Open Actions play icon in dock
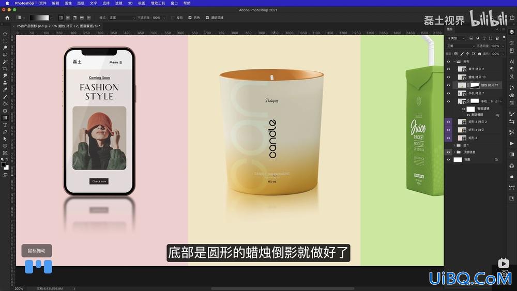 point(511,143)
